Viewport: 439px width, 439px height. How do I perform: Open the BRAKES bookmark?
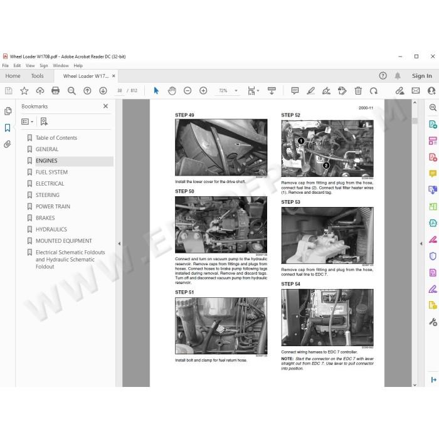[x=45, y=218]
